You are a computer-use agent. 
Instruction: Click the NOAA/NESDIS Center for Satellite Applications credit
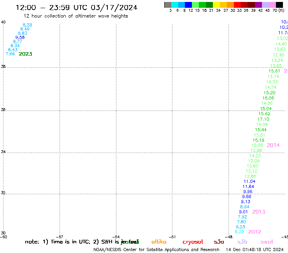pyautogui.click(x=156, y=249)
